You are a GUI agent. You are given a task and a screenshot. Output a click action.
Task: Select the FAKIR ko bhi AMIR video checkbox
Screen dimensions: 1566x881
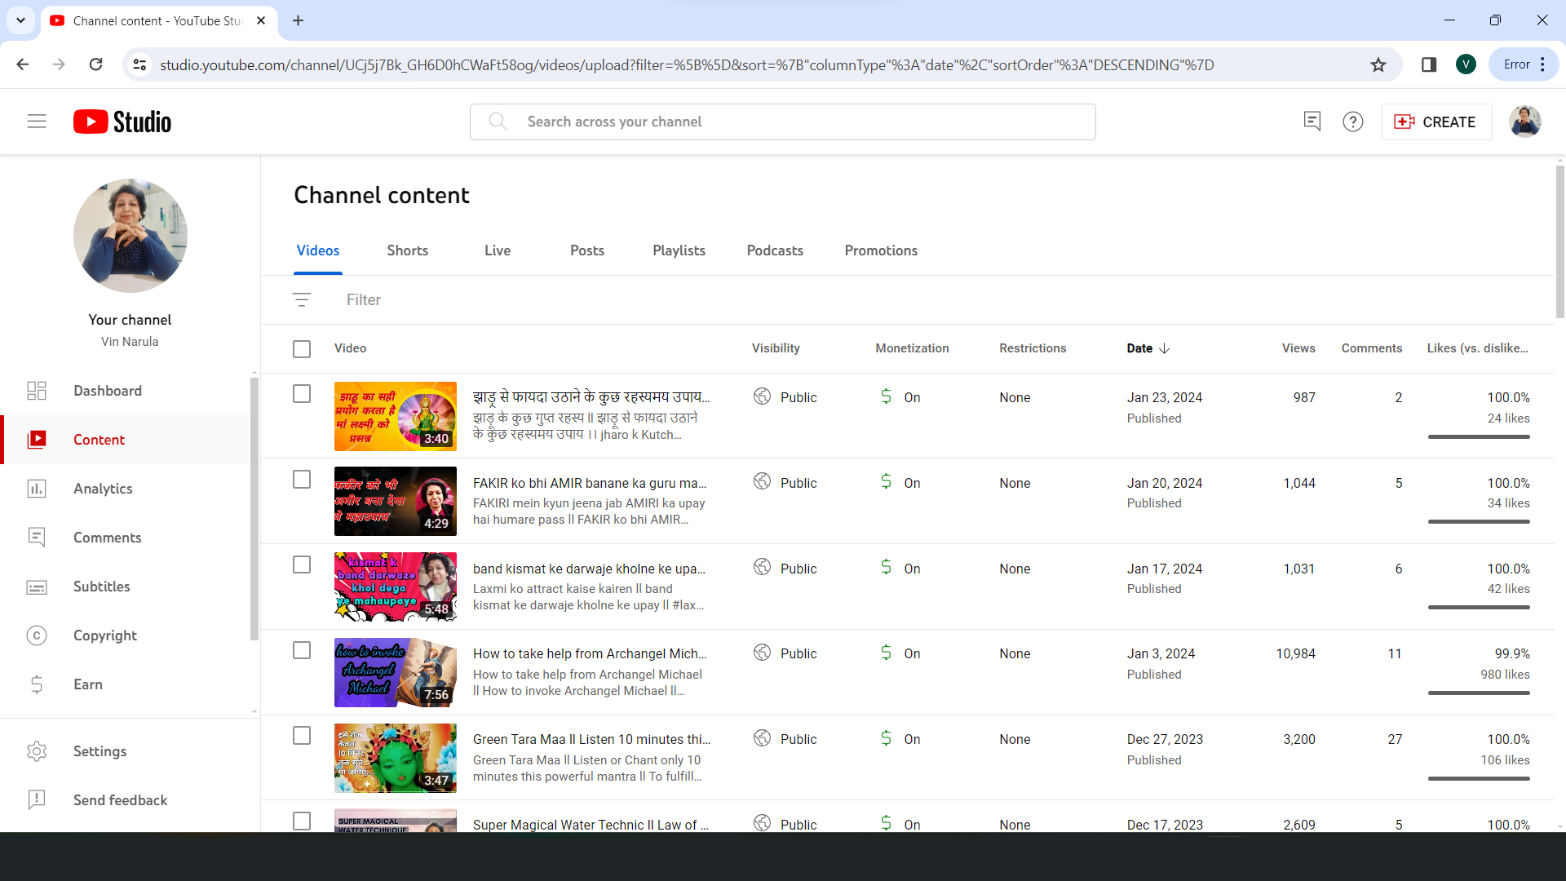coord(302,480)
